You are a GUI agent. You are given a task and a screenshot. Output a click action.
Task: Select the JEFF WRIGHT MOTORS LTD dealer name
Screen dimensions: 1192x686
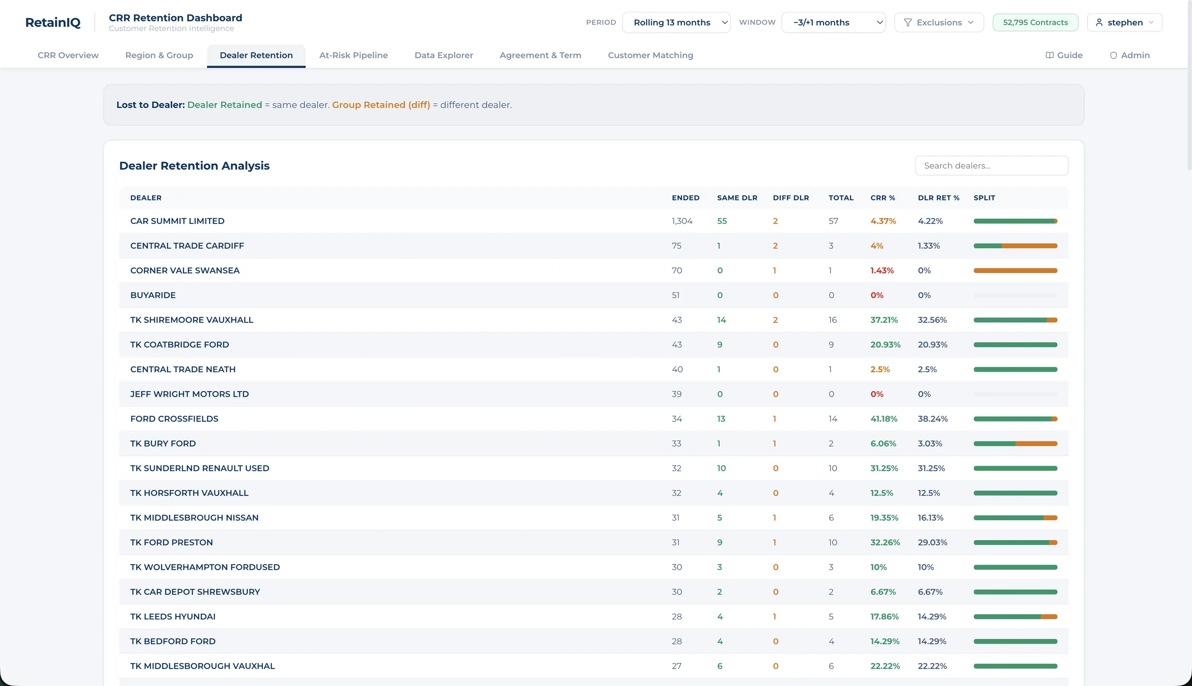point(189,394)
